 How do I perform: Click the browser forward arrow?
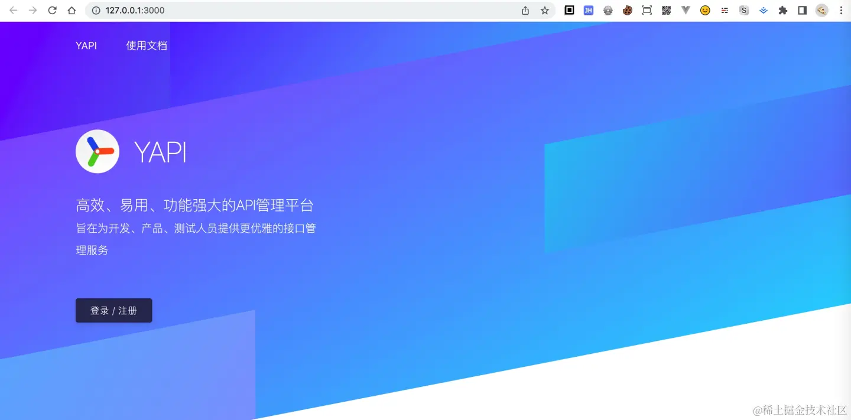33,10
